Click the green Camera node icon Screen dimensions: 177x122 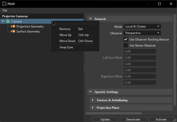coord(8,21)
